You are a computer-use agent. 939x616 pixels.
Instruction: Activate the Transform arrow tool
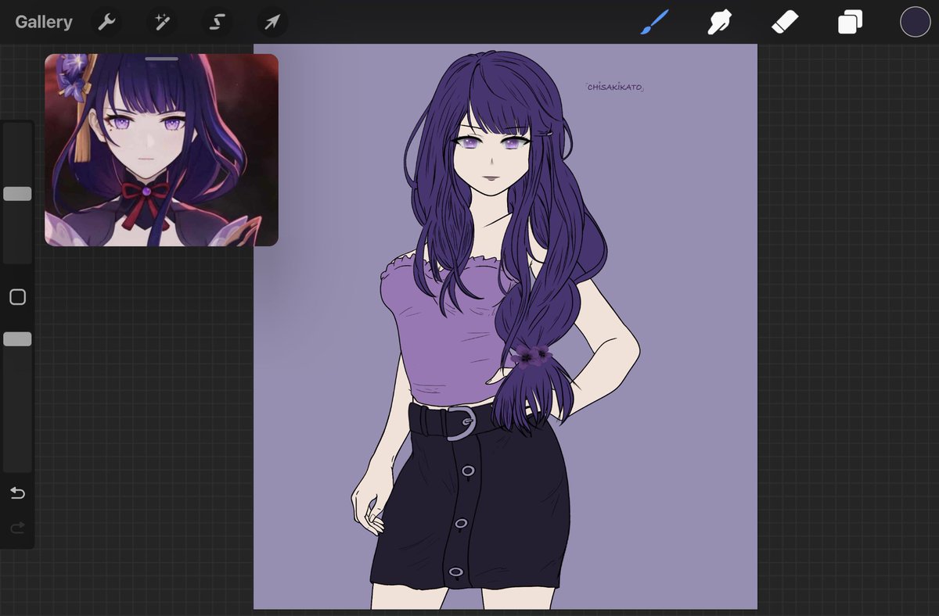(x=272, y=22)
